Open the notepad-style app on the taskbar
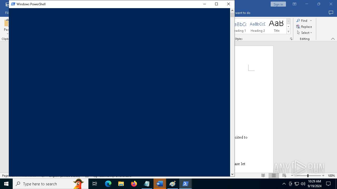This screenshot has width=337, height=189. [x=147, y=184]
